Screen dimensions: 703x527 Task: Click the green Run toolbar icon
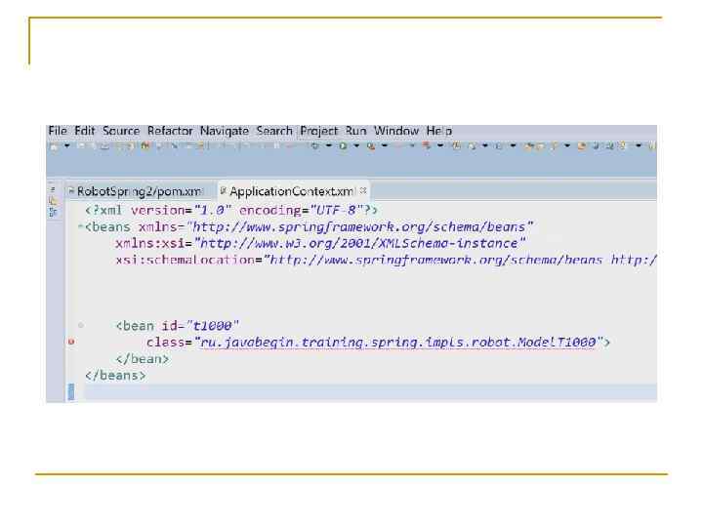343,146
